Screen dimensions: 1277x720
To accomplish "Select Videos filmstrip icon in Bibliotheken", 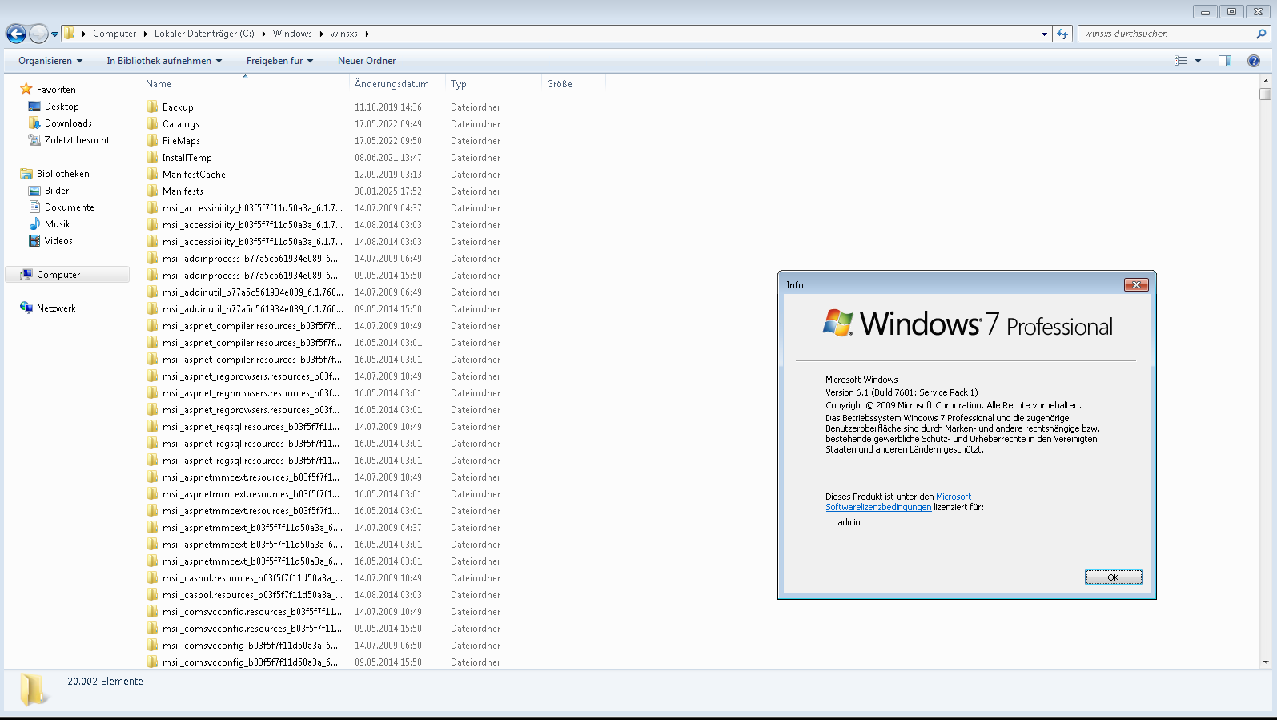I will (x=34, y=241).
